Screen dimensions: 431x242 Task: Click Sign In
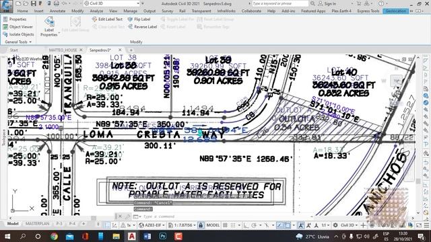[x=327, y=4]
